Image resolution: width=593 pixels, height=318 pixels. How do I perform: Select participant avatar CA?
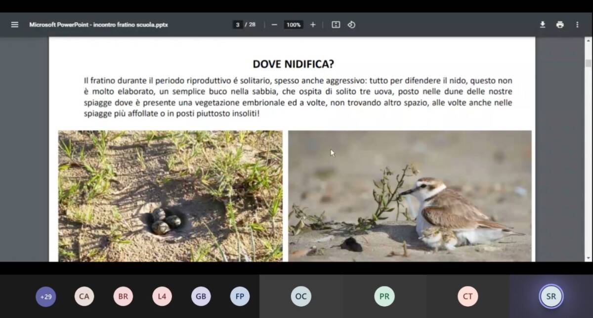[85, 297]
